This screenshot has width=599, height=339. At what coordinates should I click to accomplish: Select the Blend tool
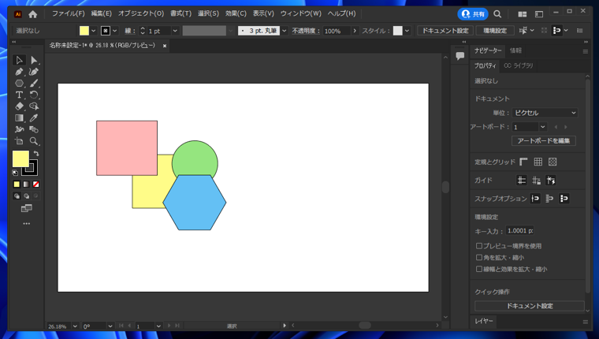pos(34,129)
